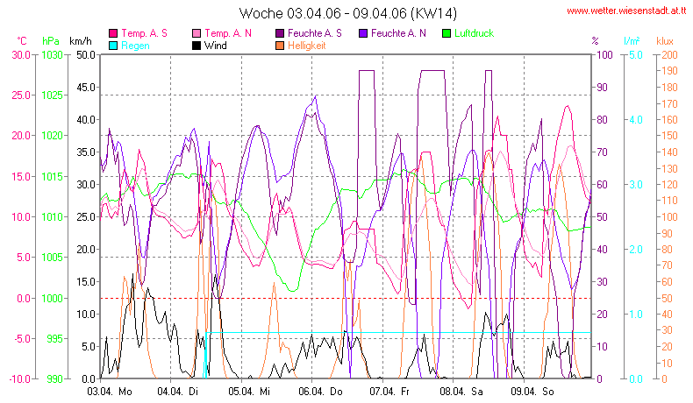Click the hPa axis unit label

(x=51, y=41)
